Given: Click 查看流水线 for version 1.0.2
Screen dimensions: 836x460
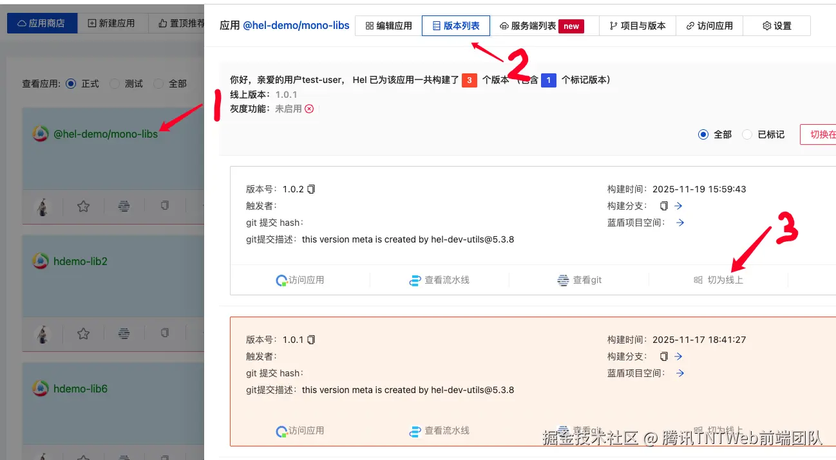Looking at the screenshot, I should pyautogui.click(x=439, y=280).
